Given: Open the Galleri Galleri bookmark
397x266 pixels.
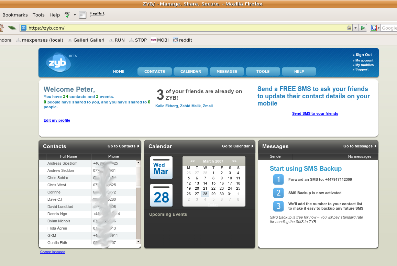Looking at the screenshot, I should (x=86, y=40).
